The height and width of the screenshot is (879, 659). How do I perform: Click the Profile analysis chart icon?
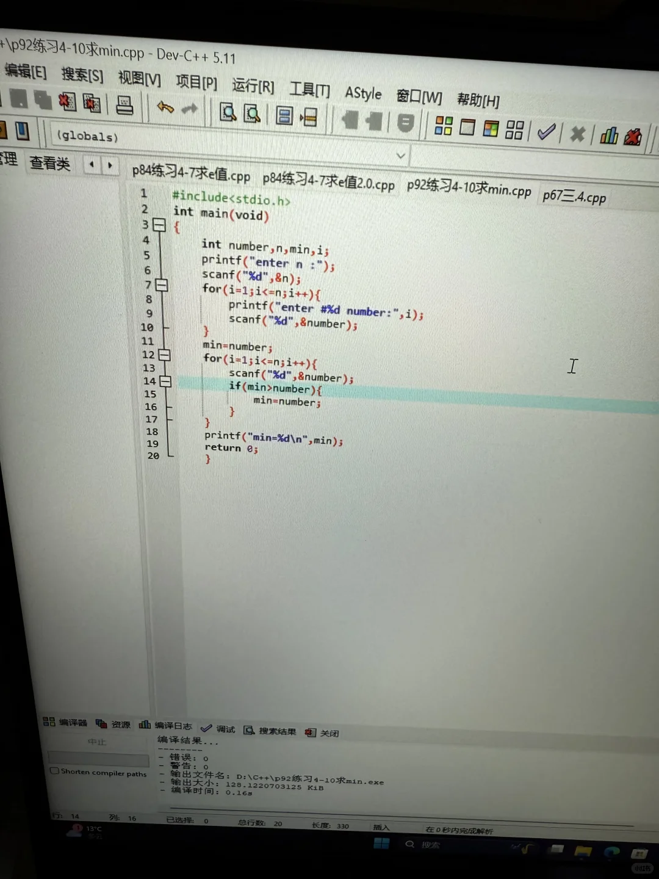coord(609,135)
